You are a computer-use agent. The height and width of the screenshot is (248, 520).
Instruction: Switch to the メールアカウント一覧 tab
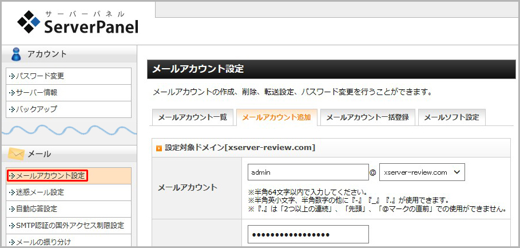pos(192,117)
